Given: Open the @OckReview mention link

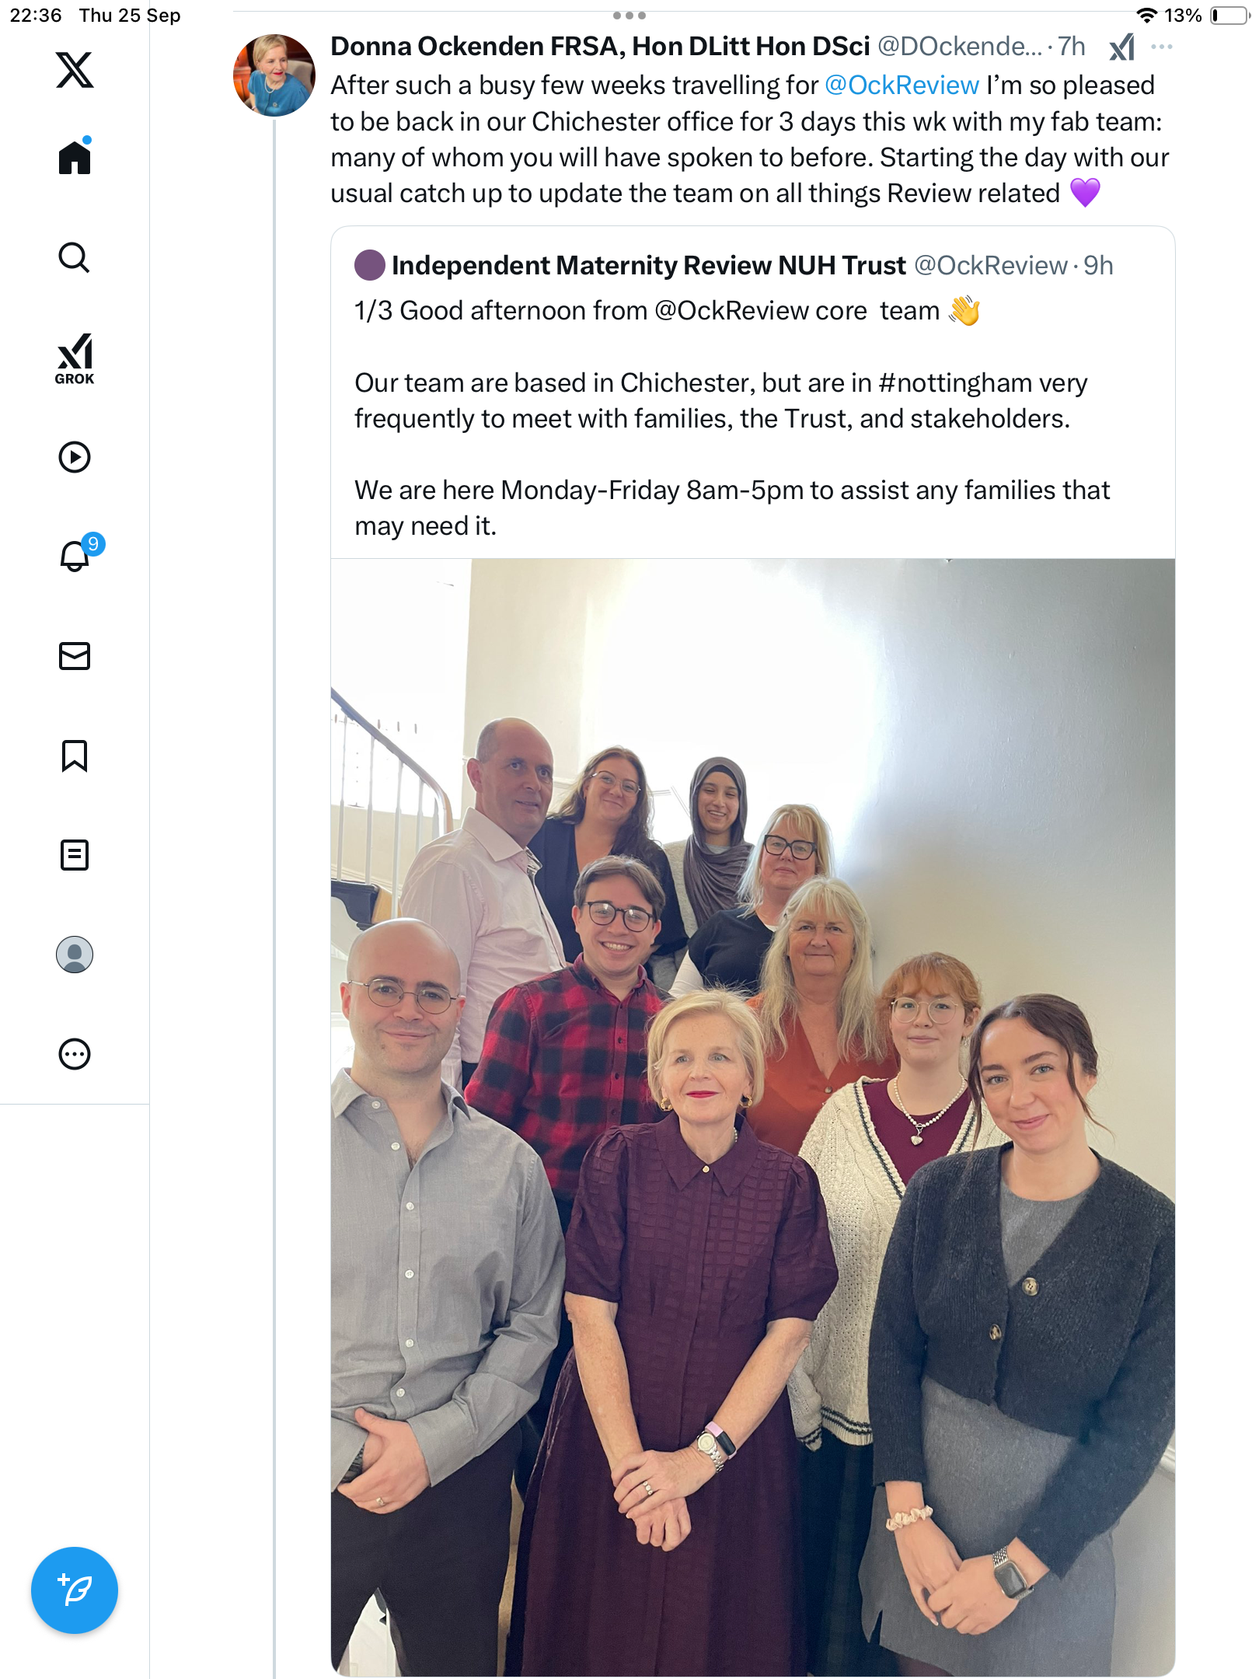Looking at the screenshot, I should 902,86.
